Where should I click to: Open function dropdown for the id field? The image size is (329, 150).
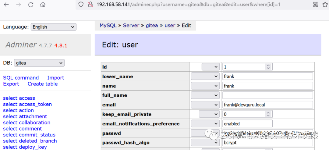[211, 67]
